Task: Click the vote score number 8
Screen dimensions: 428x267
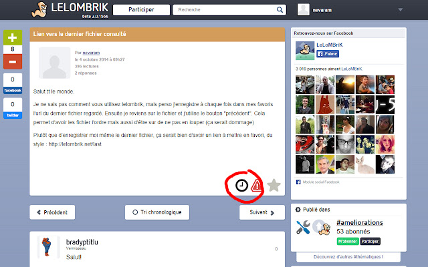Action: tap(13, 49)
